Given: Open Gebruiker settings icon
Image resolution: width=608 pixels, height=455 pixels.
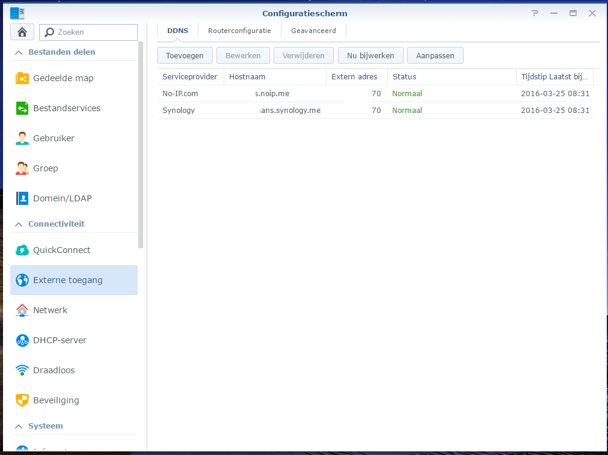Looking at the screenshot, I should point(22,138).
